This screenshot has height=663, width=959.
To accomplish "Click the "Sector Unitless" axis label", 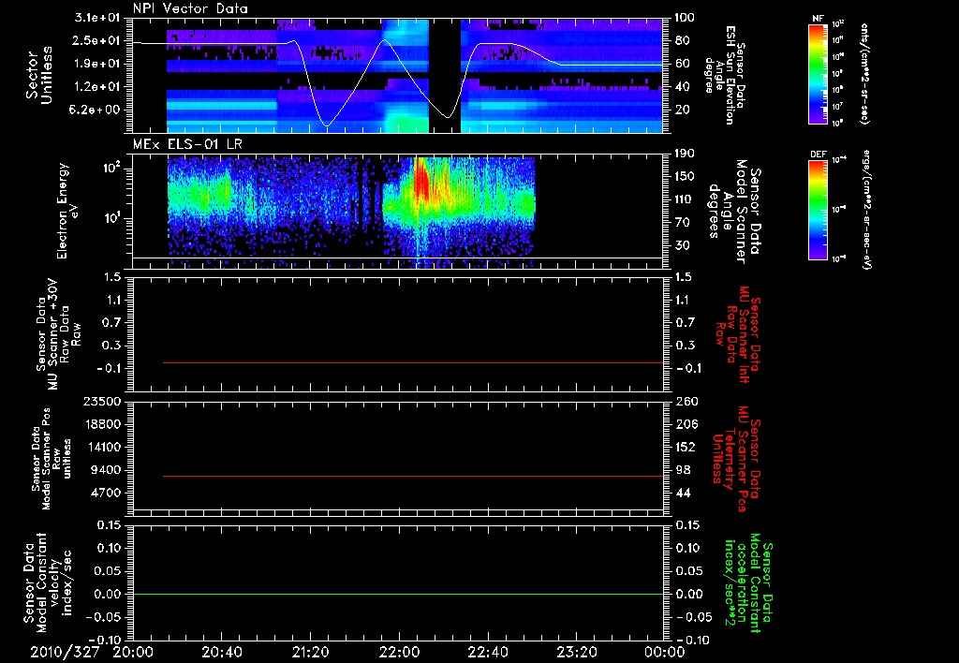I will coord(38,75).
